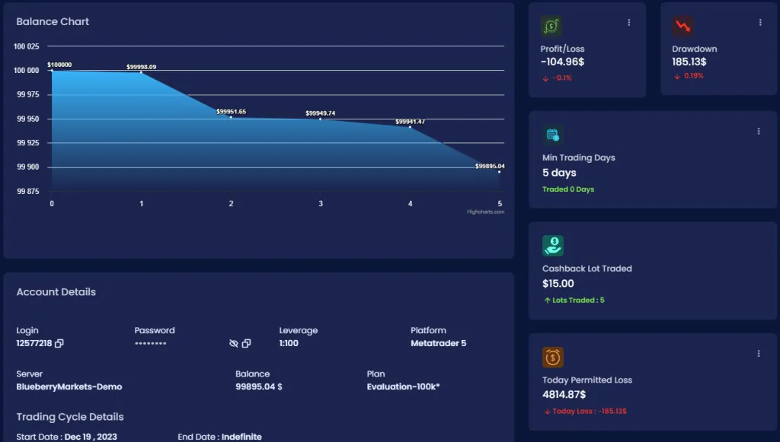
Task: Click the Cashback Lot Traded hand-coin icon
Action: (552, 244)
